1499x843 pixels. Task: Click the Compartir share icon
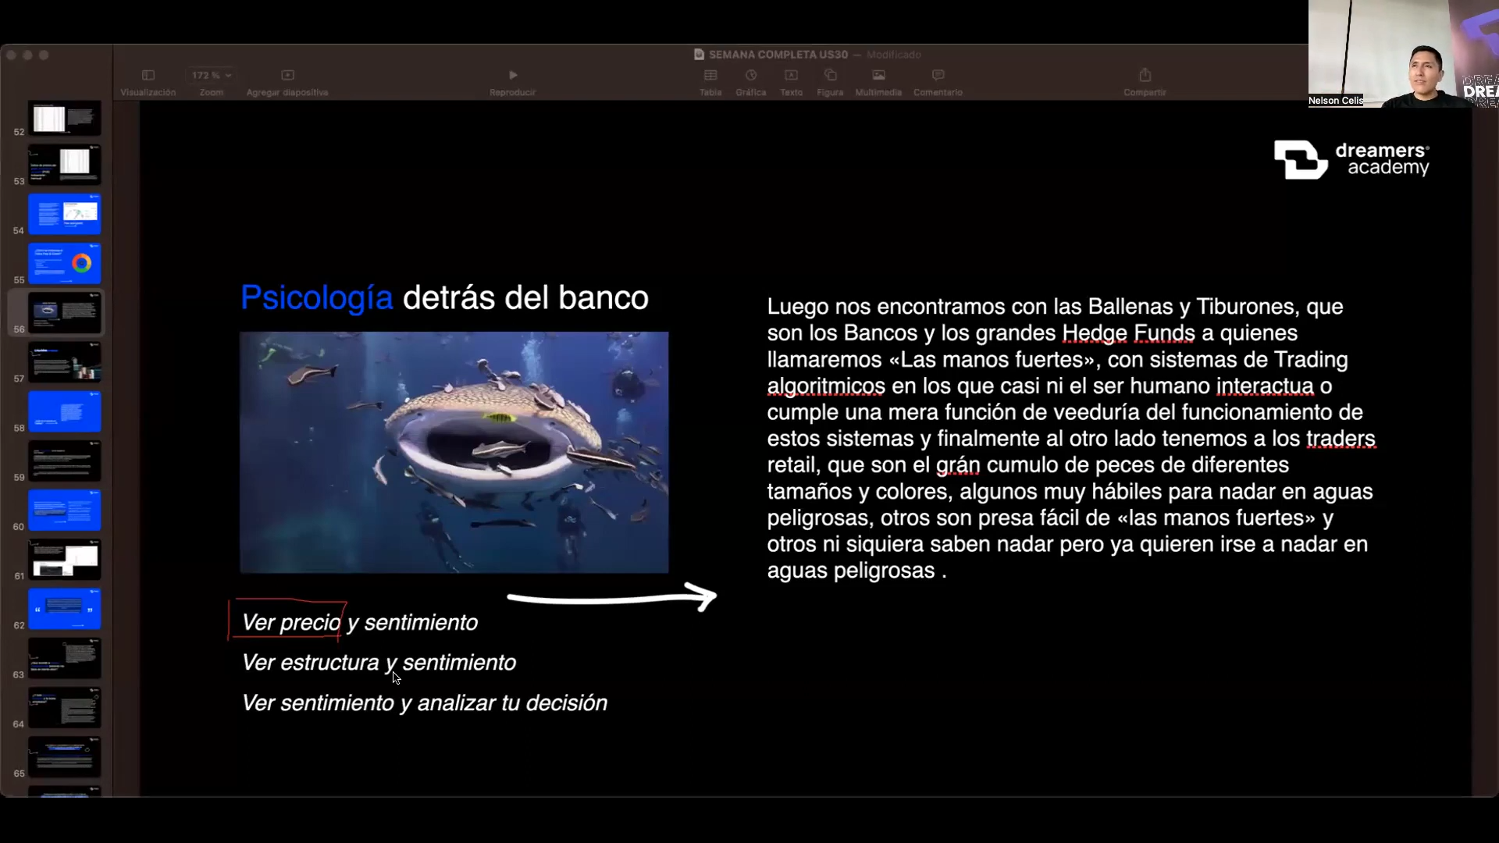(1145, 76)
